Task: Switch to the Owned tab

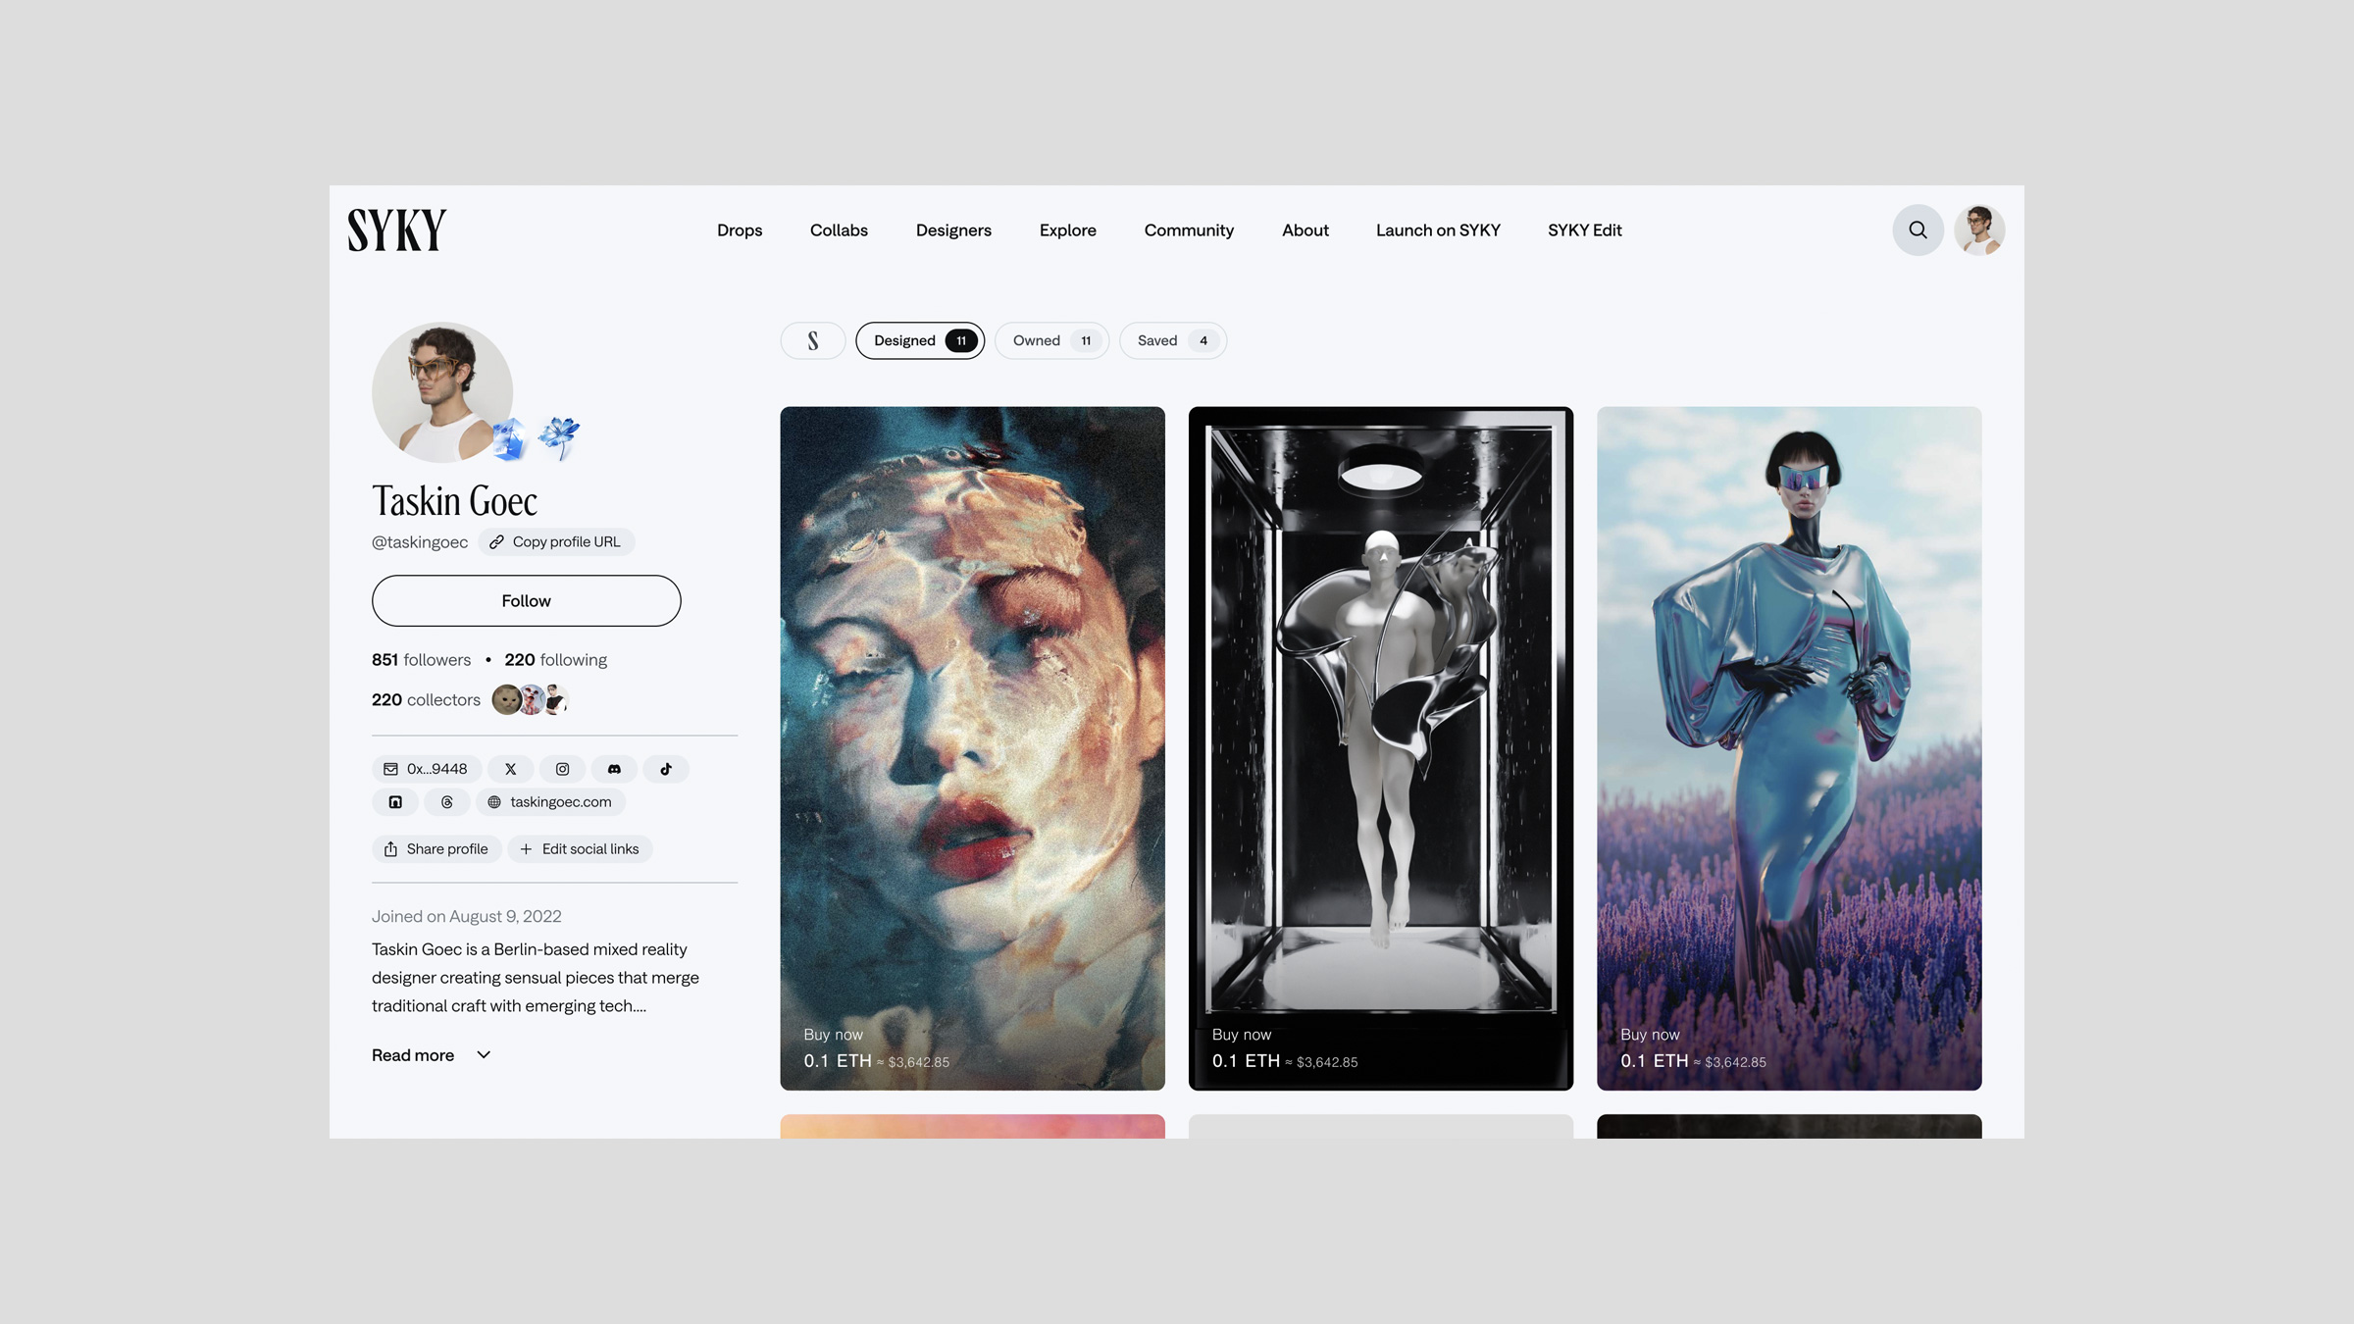Action: pos(1051,340)
